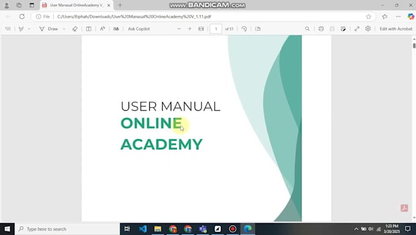Open the Workspaces icon
416x235 pixels.
(19, 5)
